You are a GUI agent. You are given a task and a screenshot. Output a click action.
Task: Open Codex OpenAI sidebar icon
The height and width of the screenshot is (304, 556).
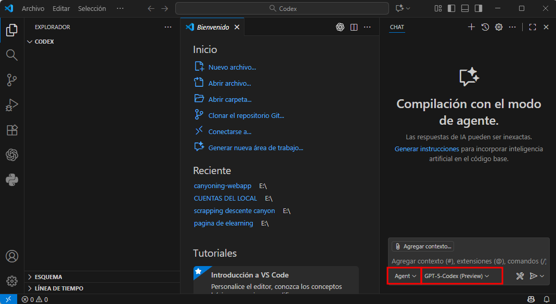(x=11, y=155)
